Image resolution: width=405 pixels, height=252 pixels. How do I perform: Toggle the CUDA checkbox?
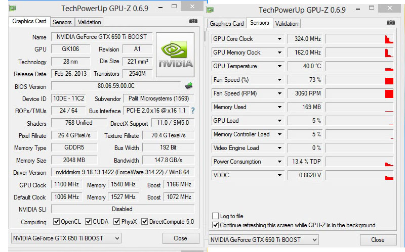(x=88, y=221)
